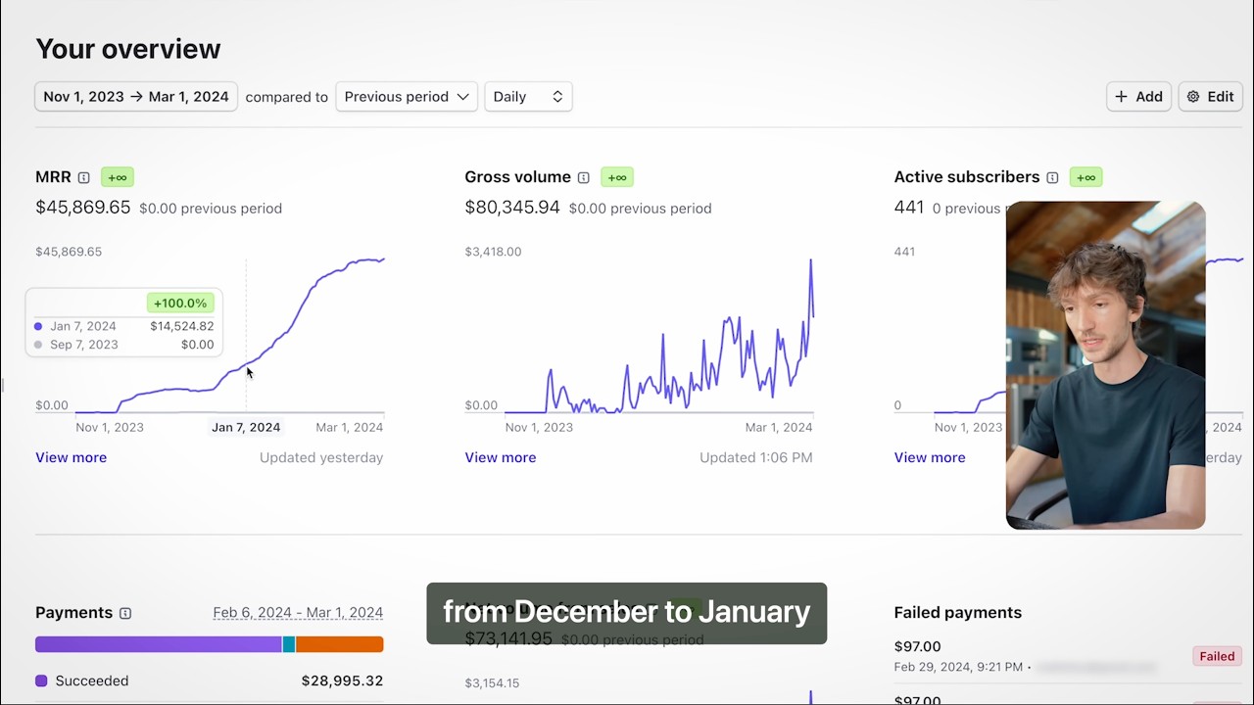
Task: Open View more under Gross volume chart
Action: click(x=500, y=457)
